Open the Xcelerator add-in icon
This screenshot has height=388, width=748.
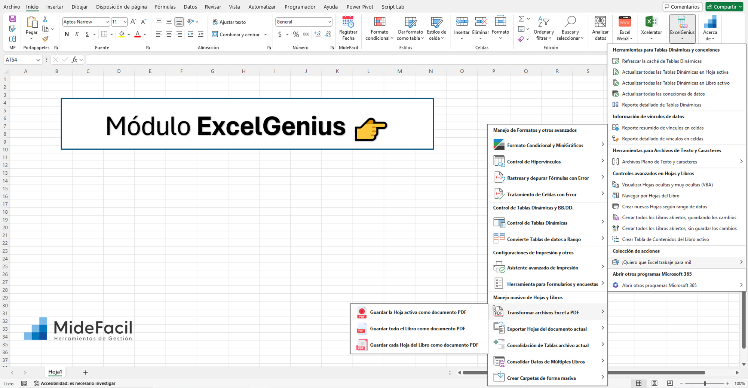tap(651, 22)
